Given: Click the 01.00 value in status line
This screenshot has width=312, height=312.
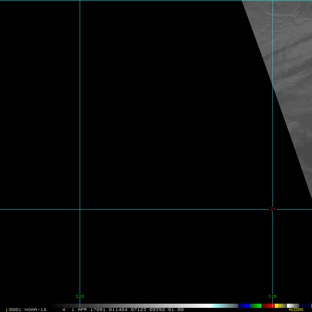Looking at the screenshot, I should [176, 310].
